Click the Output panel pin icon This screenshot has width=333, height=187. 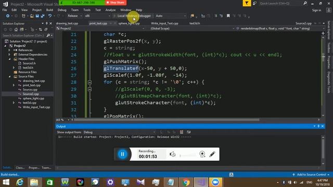(x=318, y=126)
